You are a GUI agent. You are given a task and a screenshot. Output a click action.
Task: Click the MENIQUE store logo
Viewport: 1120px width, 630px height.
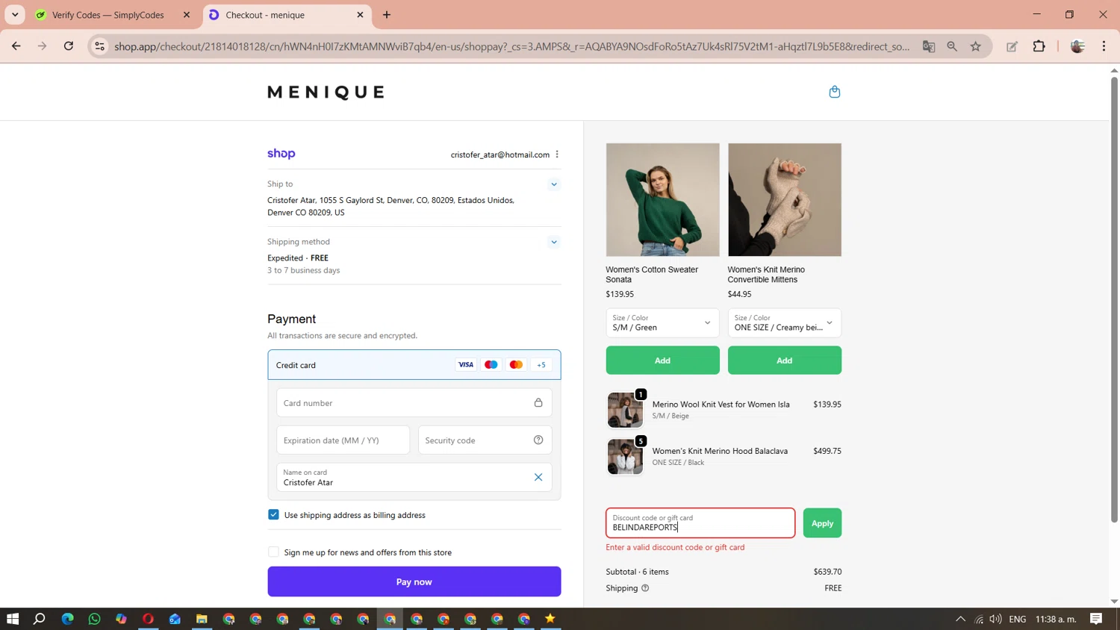[x=326, y=92]
